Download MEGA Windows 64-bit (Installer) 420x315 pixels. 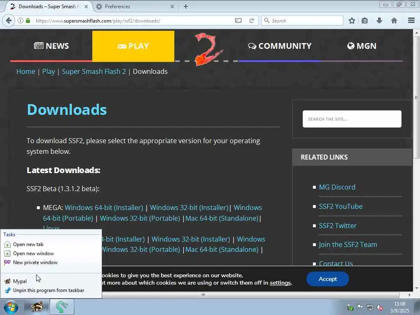pos(104,208)
